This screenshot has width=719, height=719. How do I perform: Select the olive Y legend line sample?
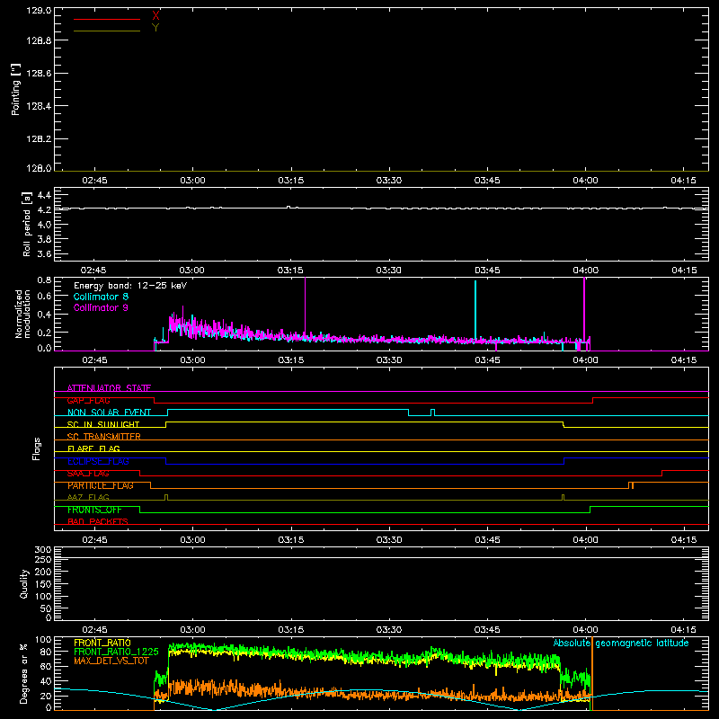click(x=107, y=31)
